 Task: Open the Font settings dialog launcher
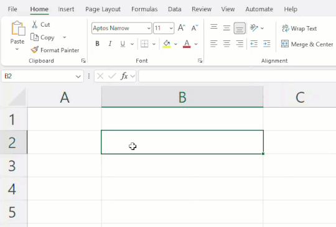point(200,61)
